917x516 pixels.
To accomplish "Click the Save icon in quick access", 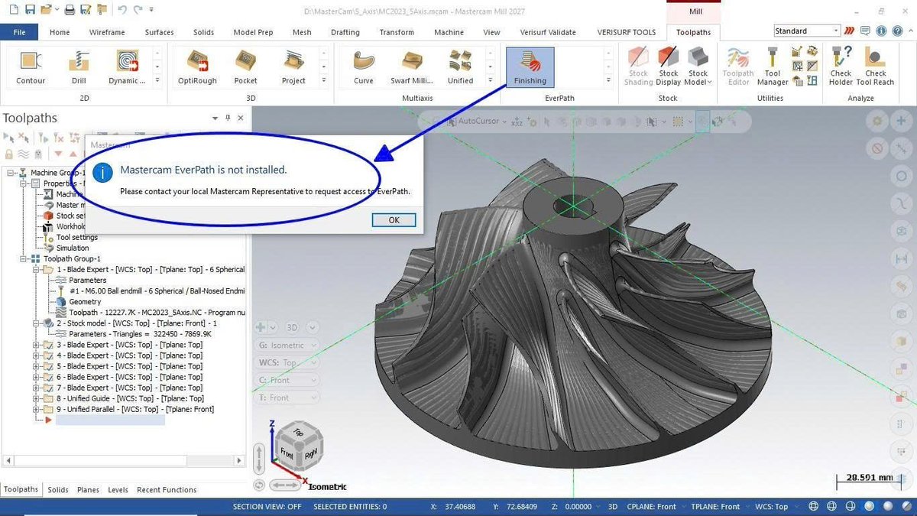I will click(30, 10).
